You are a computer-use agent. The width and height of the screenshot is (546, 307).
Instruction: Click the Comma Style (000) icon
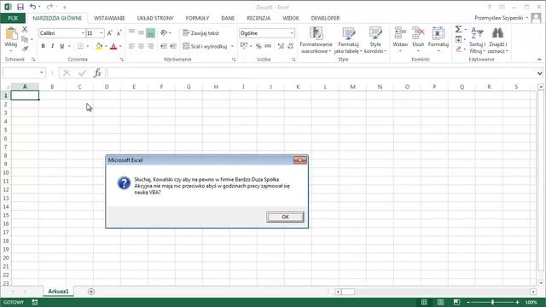[x=268, y=46]
